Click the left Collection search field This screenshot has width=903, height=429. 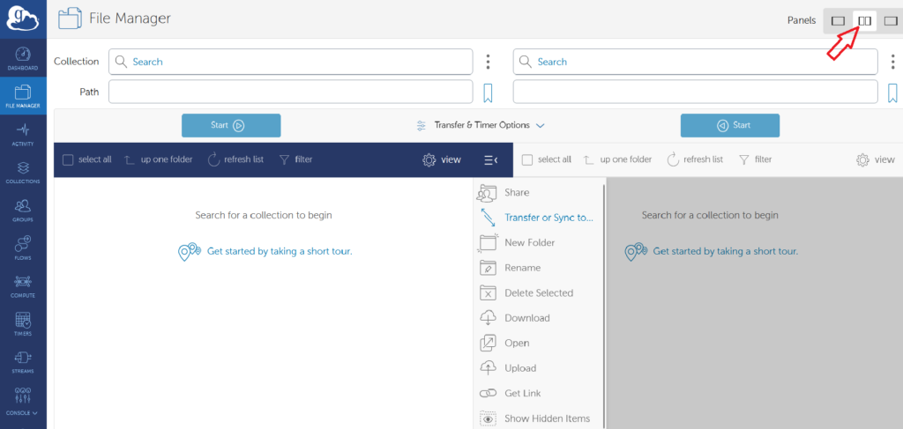(x=291, y=62)
